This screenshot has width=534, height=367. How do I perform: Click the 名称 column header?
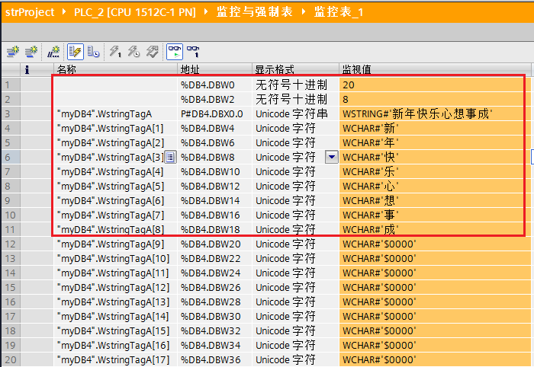click(x=115, y=69)
